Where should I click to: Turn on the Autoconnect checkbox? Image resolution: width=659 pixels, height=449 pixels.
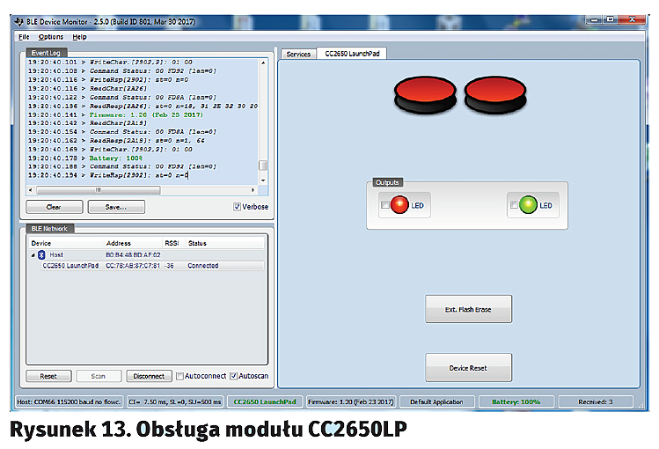180,376
